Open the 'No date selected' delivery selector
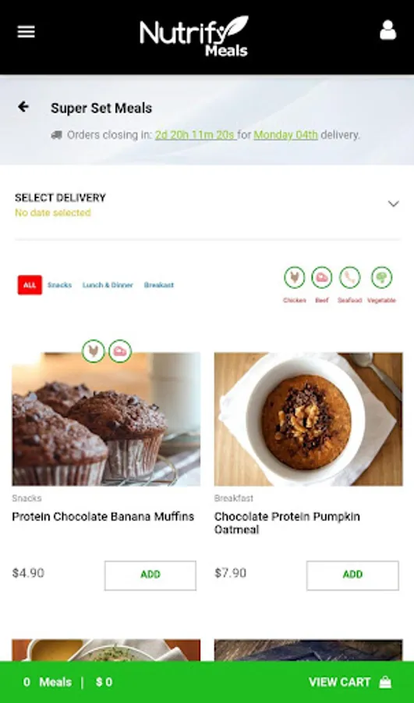This screenshot has width=414, height=703. (x=53, y=212)
